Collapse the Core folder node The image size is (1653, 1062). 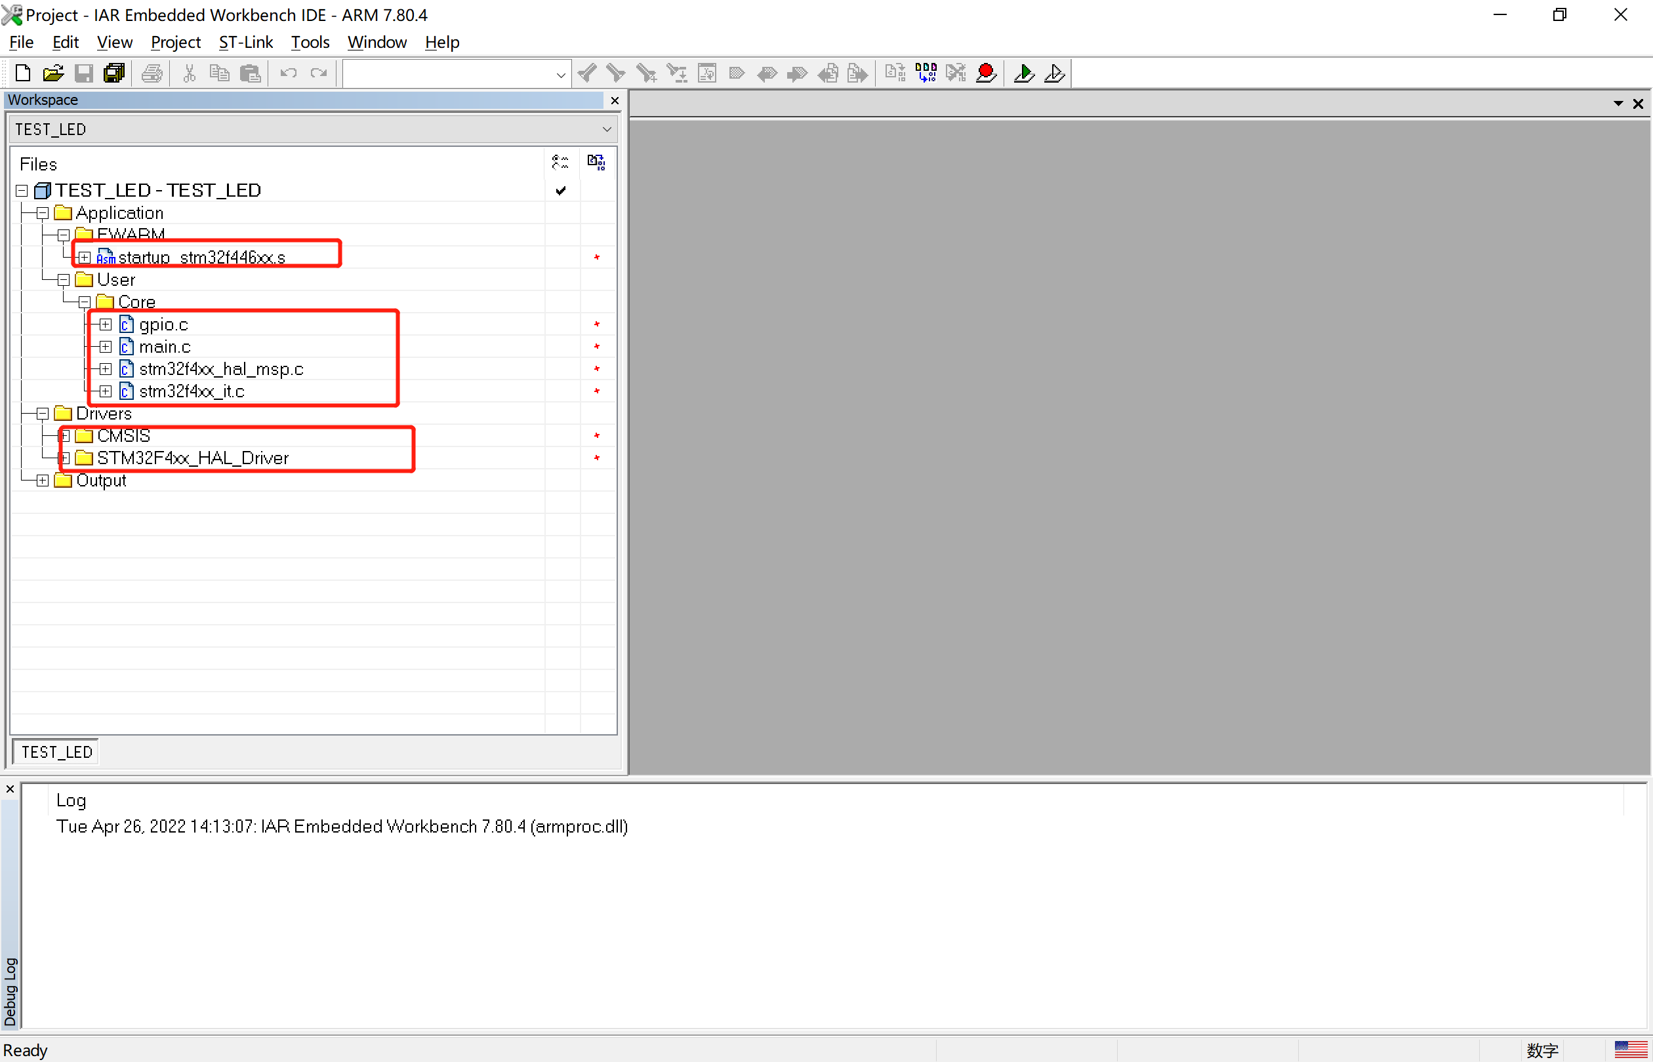pos(85,303)
